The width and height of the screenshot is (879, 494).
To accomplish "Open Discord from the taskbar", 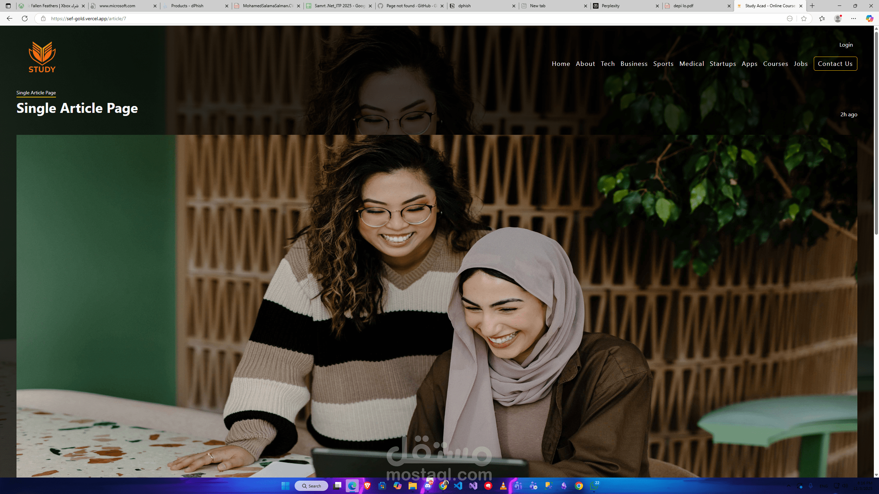I will 428,486.
